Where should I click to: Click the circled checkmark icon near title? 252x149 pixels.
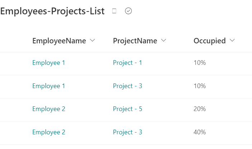[x=128, y=11]
